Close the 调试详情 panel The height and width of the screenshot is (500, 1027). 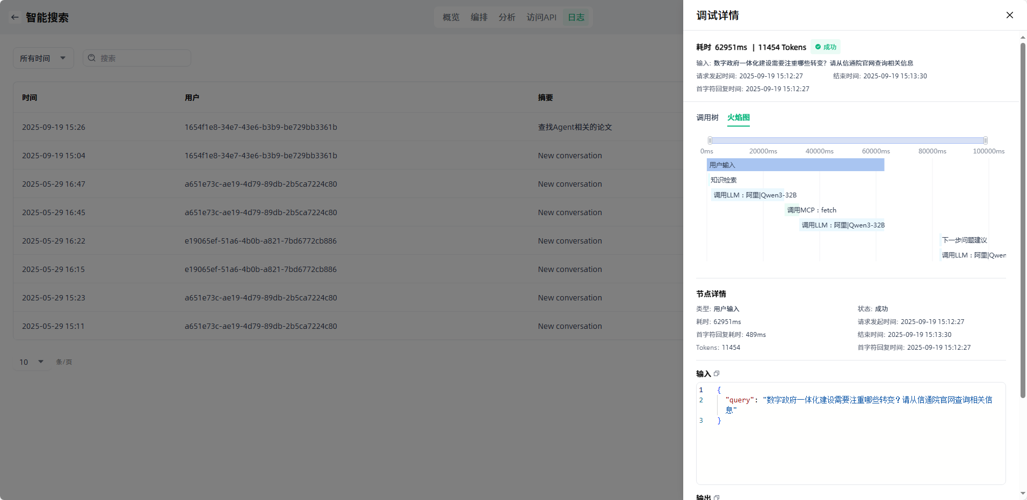1009,15
